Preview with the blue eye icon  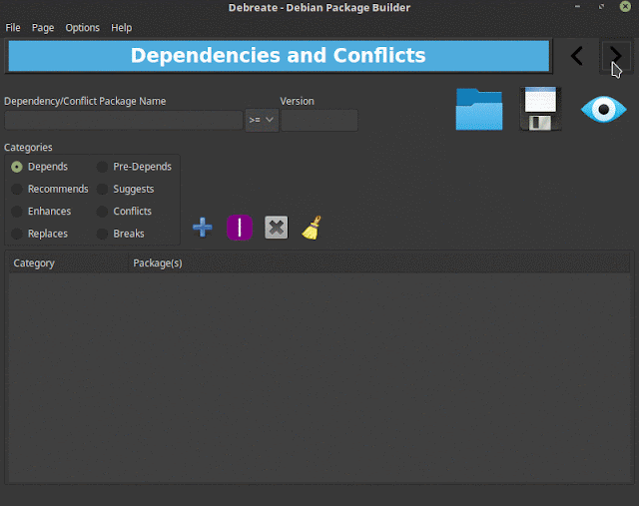(603, 109)
